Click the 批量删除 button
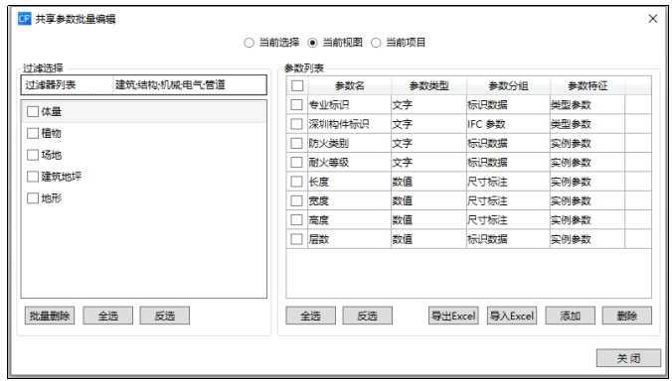Image resolution: width=672 pixels, height=381 pixels. click(50, 316)
